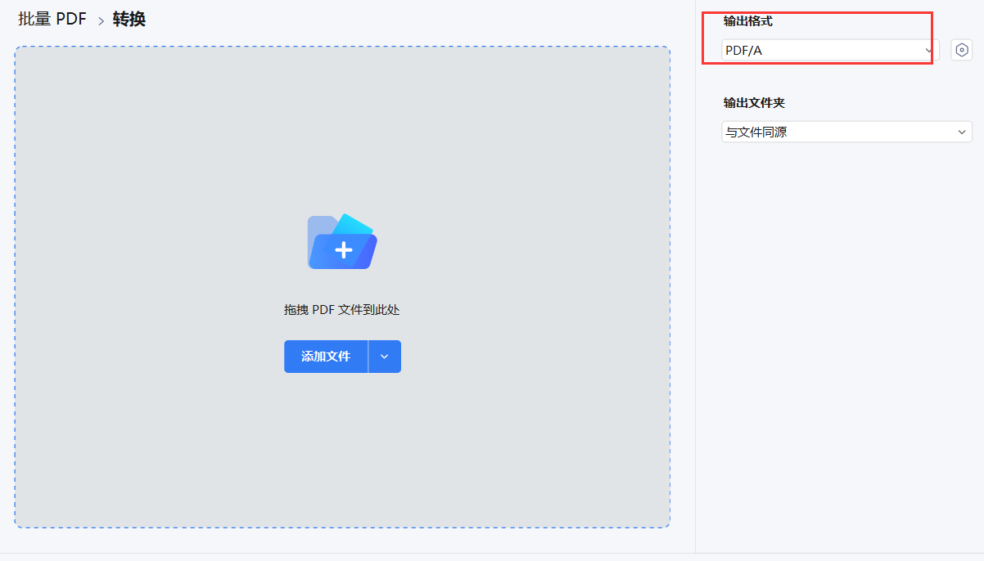Click the dashed PDF drop zone area
Viewport: 984px width, 561px height.
(x=341, y=450)
